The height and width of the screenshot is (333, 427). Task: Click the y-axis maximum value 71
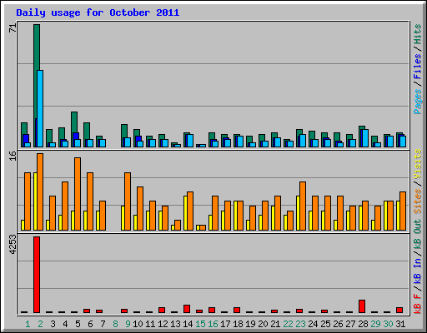tap(13, 27)
